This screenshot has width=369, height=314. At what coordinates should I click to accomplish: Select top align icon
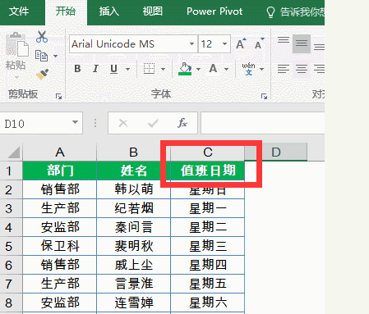284,40
